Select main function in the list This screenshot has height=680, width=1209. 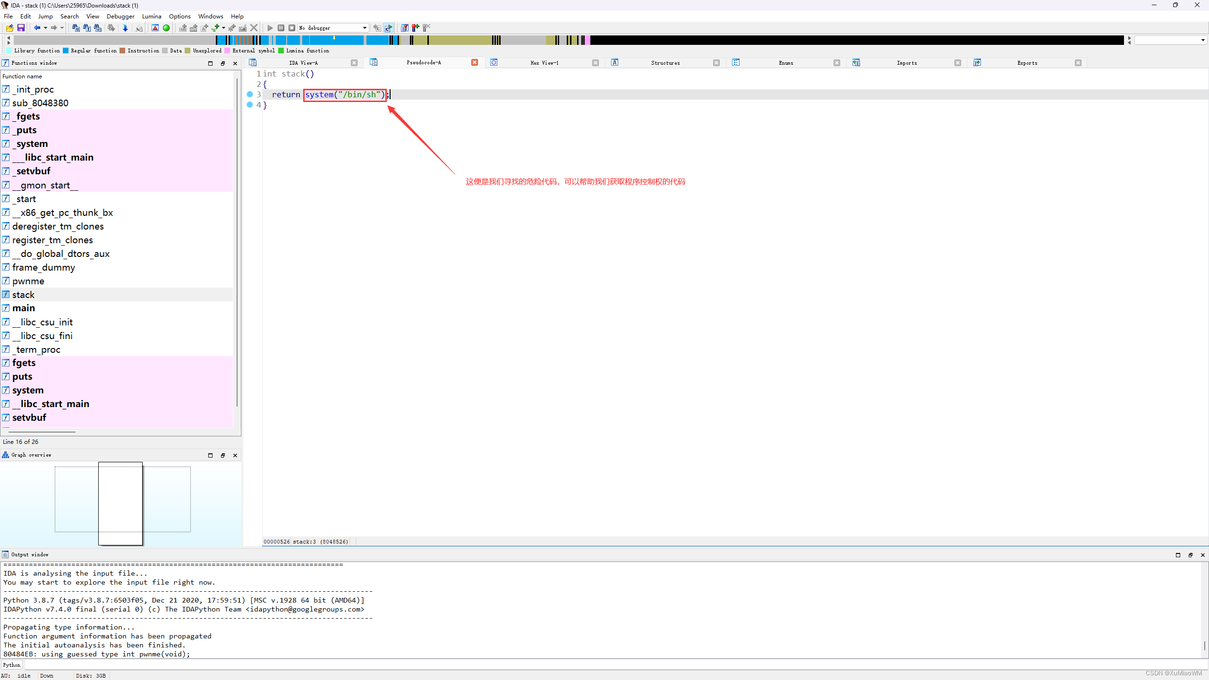(x=24, y=308)
